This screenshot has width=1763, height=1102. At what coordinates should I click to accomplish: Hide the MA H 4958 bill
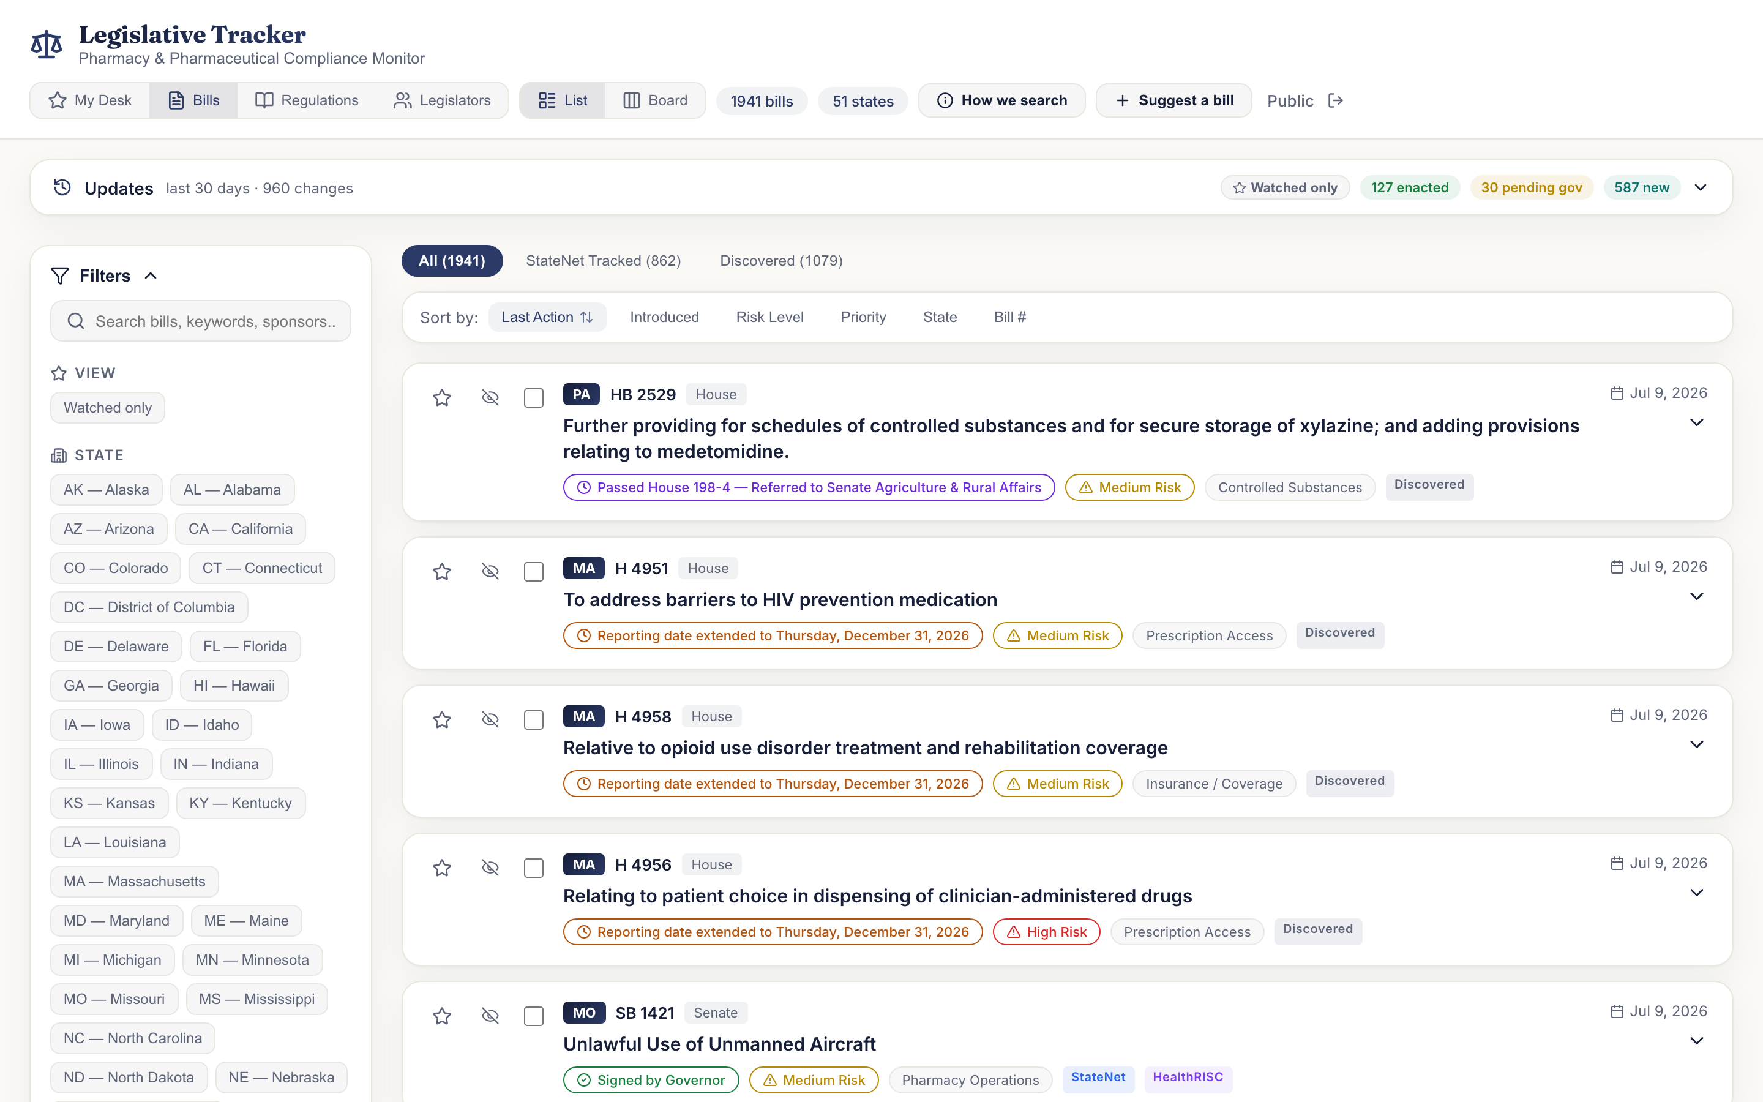[x=490, y=719]
